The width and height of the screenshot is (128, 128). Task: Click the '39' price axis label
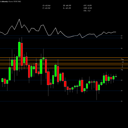coord(122,91)
